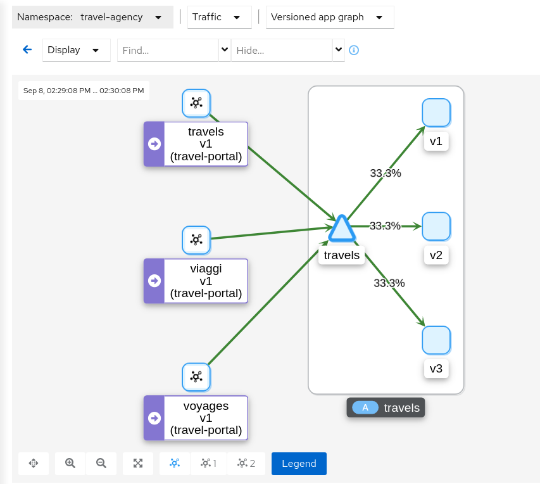Click the blue info icon near Hide field
This screenshot has height=484, width=540.
click(354, 50)
